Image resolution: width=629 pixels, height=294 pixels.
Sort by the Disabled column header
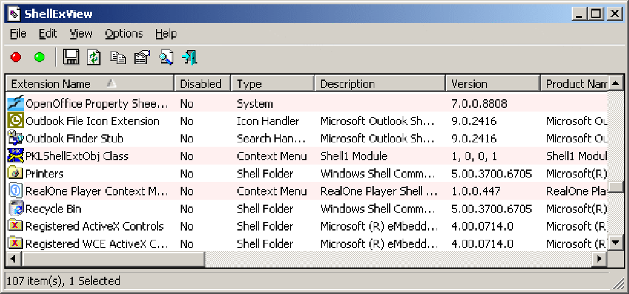pos(200,84)
